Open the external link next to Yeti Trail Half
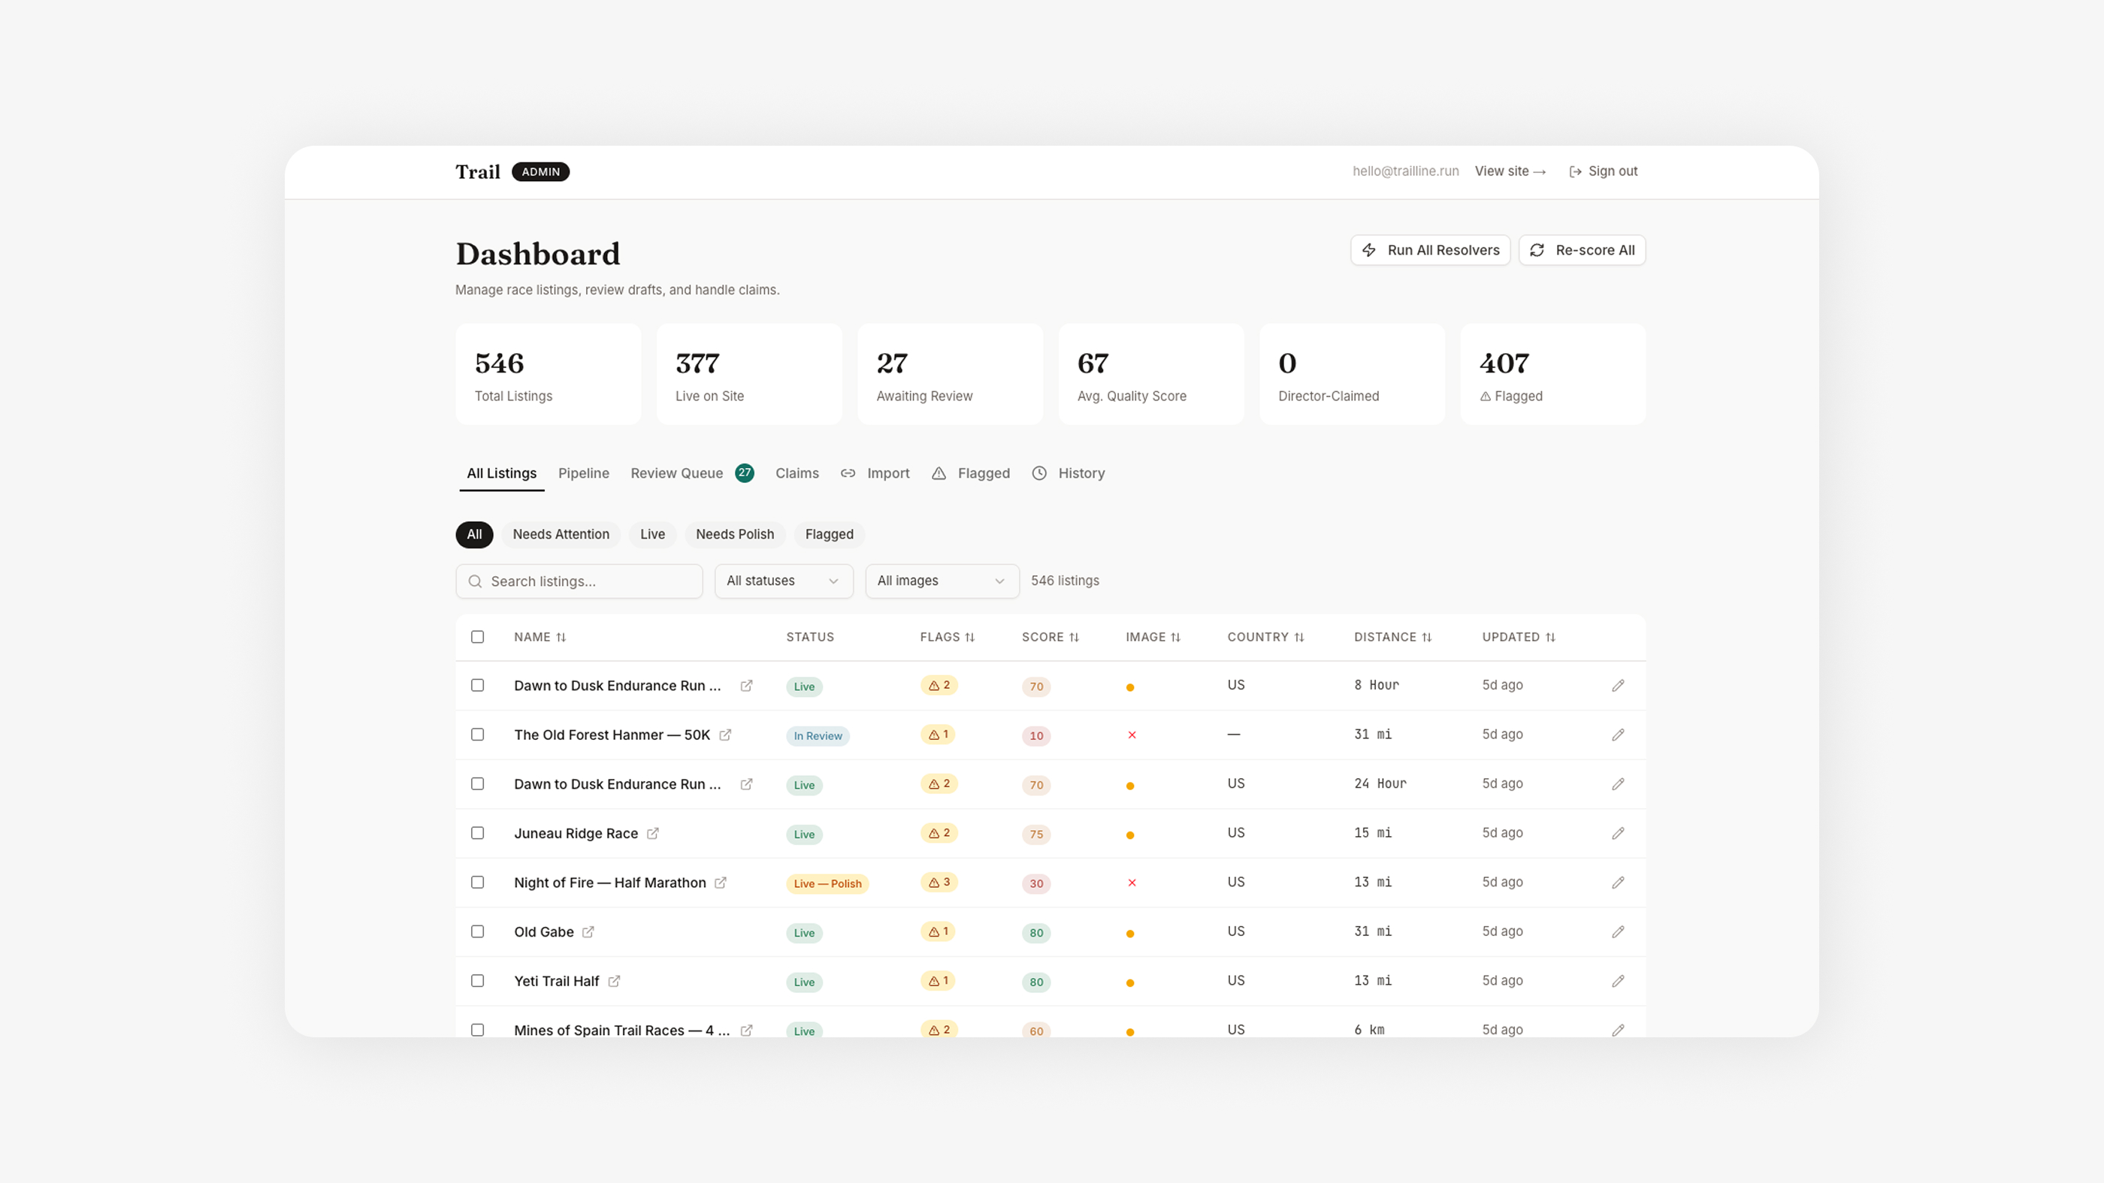Viewport: 2104px width, 1183px height. coord(615,982)
